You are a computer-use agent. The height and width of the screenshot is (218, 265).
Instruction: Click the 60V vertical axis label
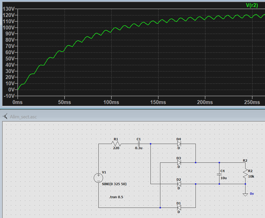10,52
